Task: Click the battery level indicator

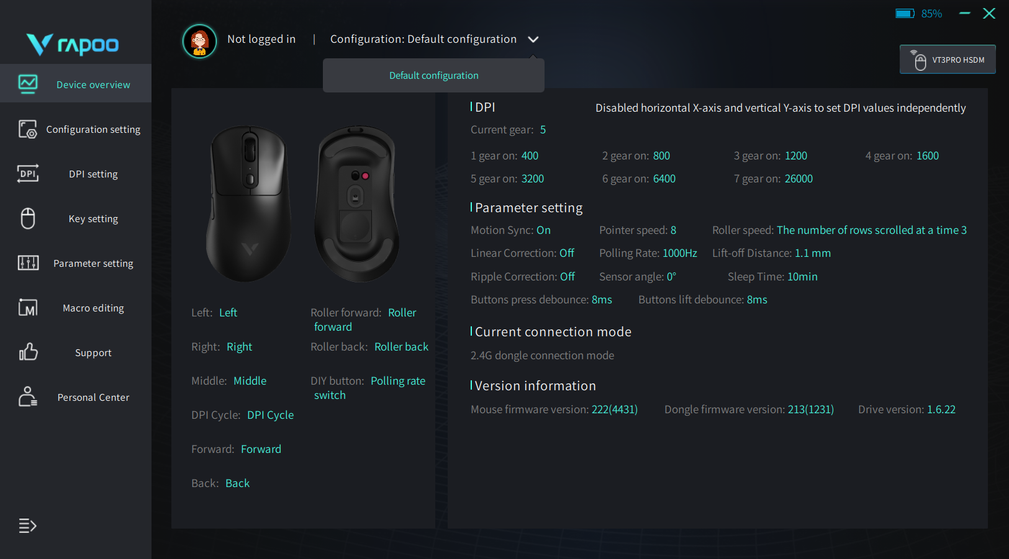Action: coord(918,14)
